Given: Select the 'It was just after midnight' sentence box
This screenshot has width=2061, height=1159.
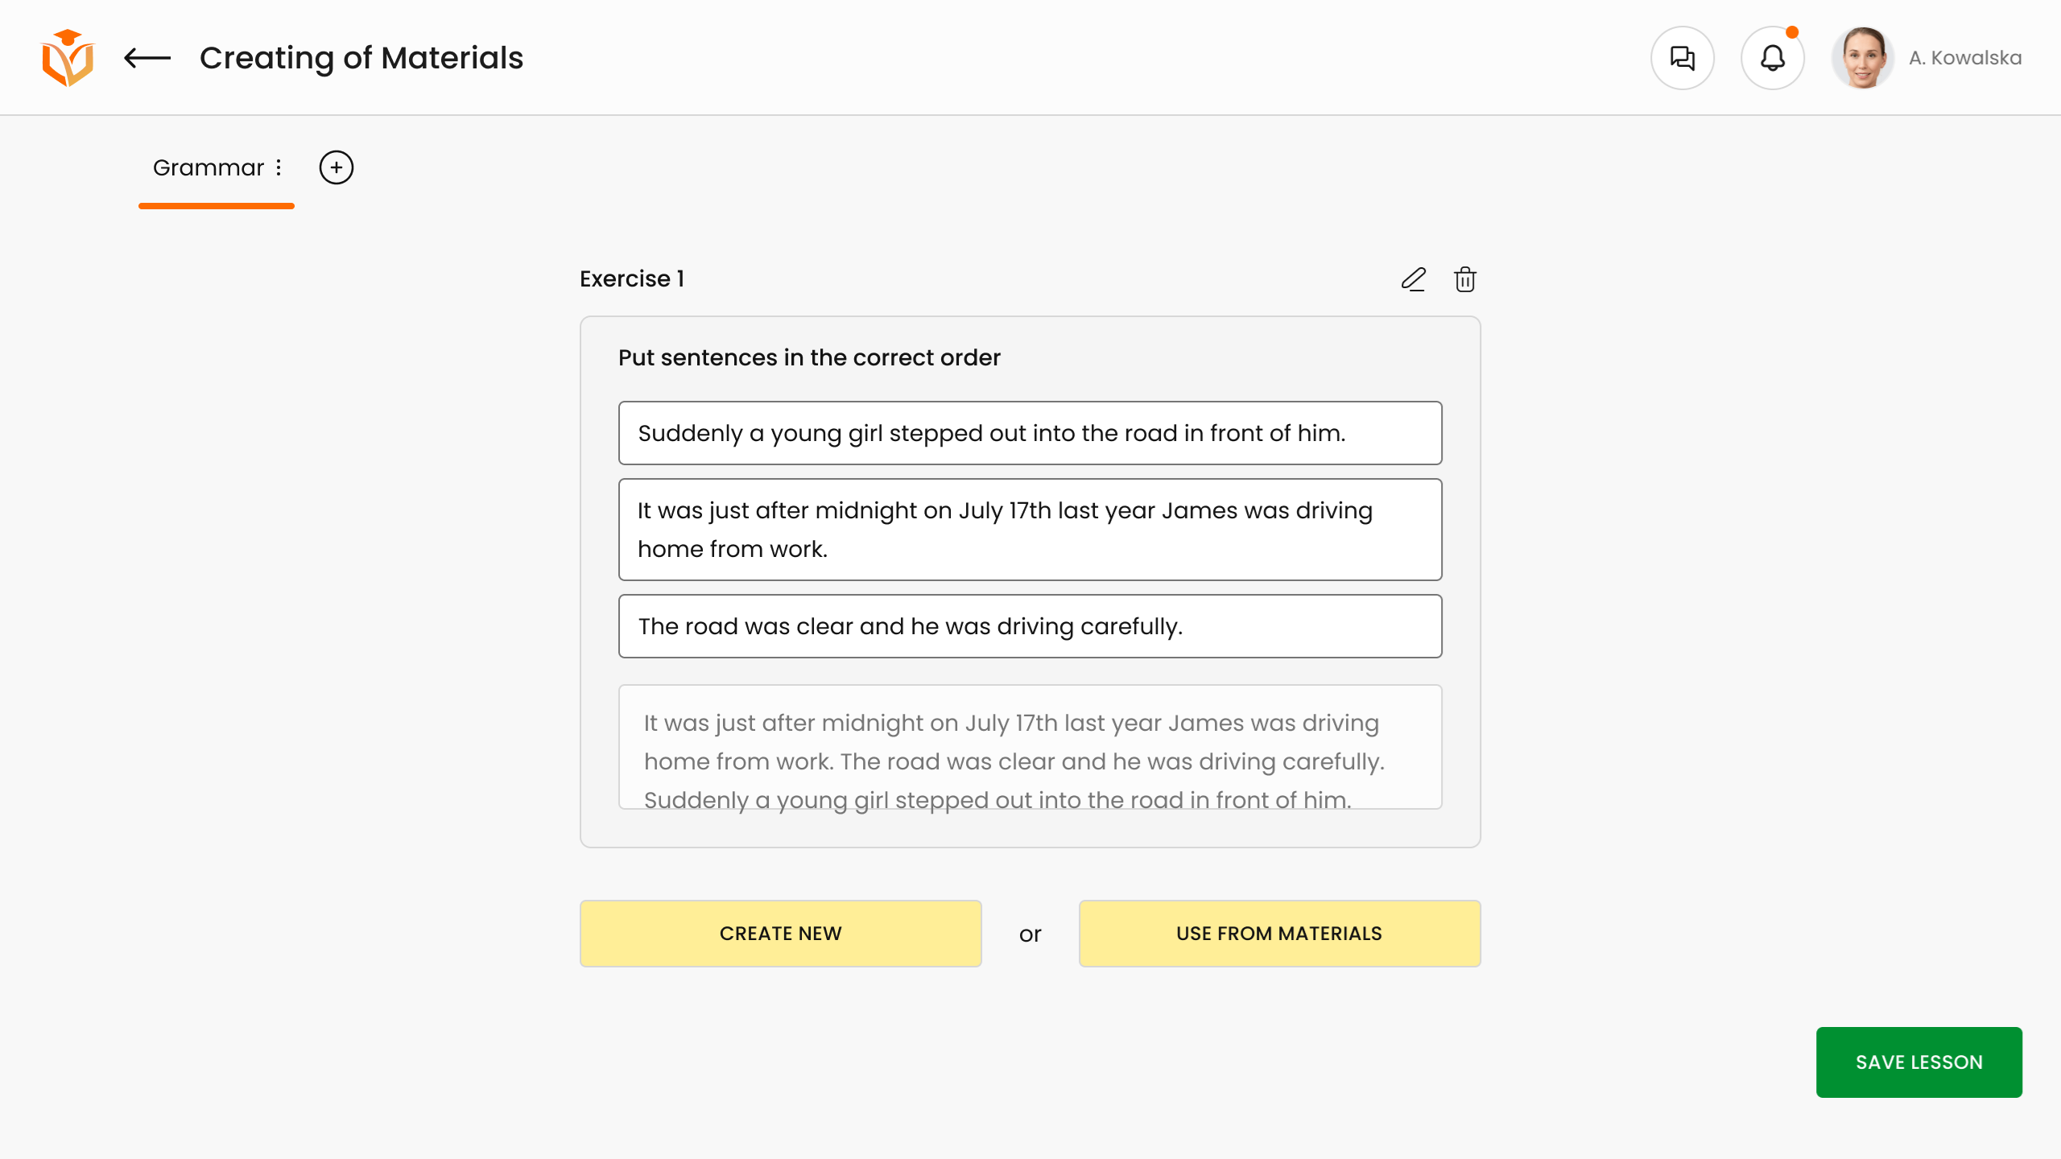Looking at the screenshot, I should [1030, 530].
